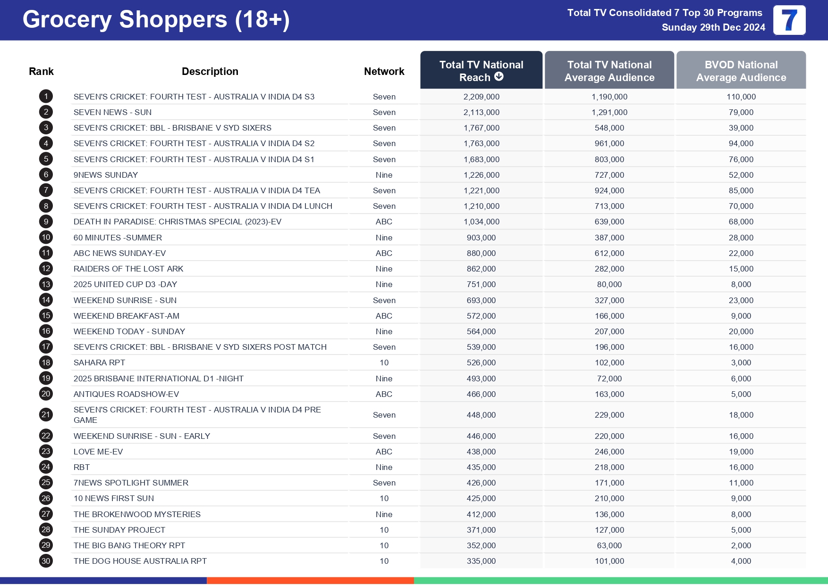The image size is (828, 585).
Task: Click the Grocery Shoppers (18+) title
Action: 156,20
